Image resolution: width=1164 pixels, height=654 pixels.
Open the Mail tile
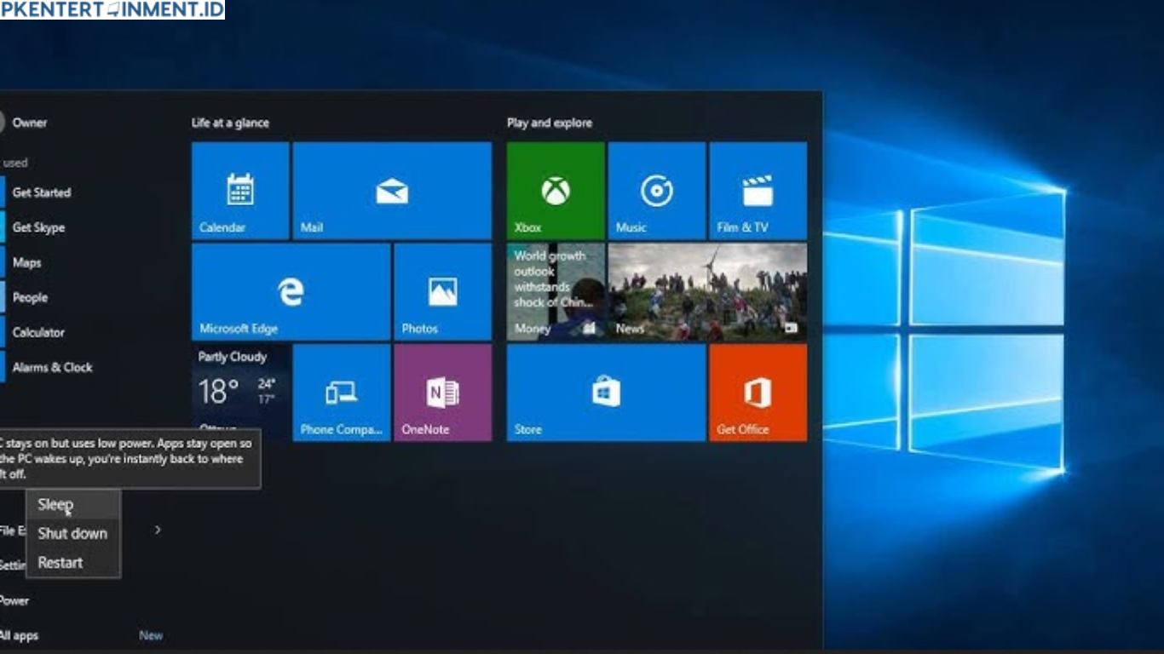392,191
